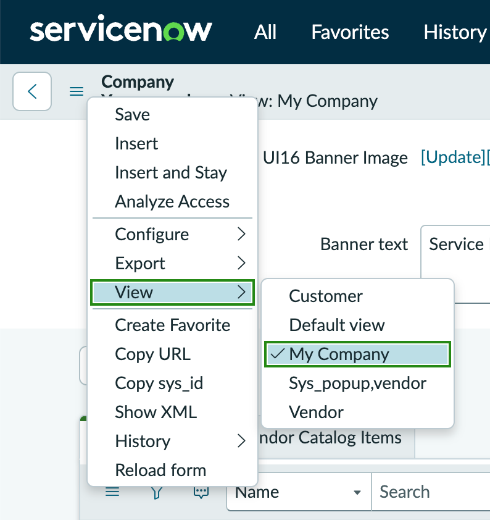
Task: Switch to Default view
Action: [x=357, y=325]
